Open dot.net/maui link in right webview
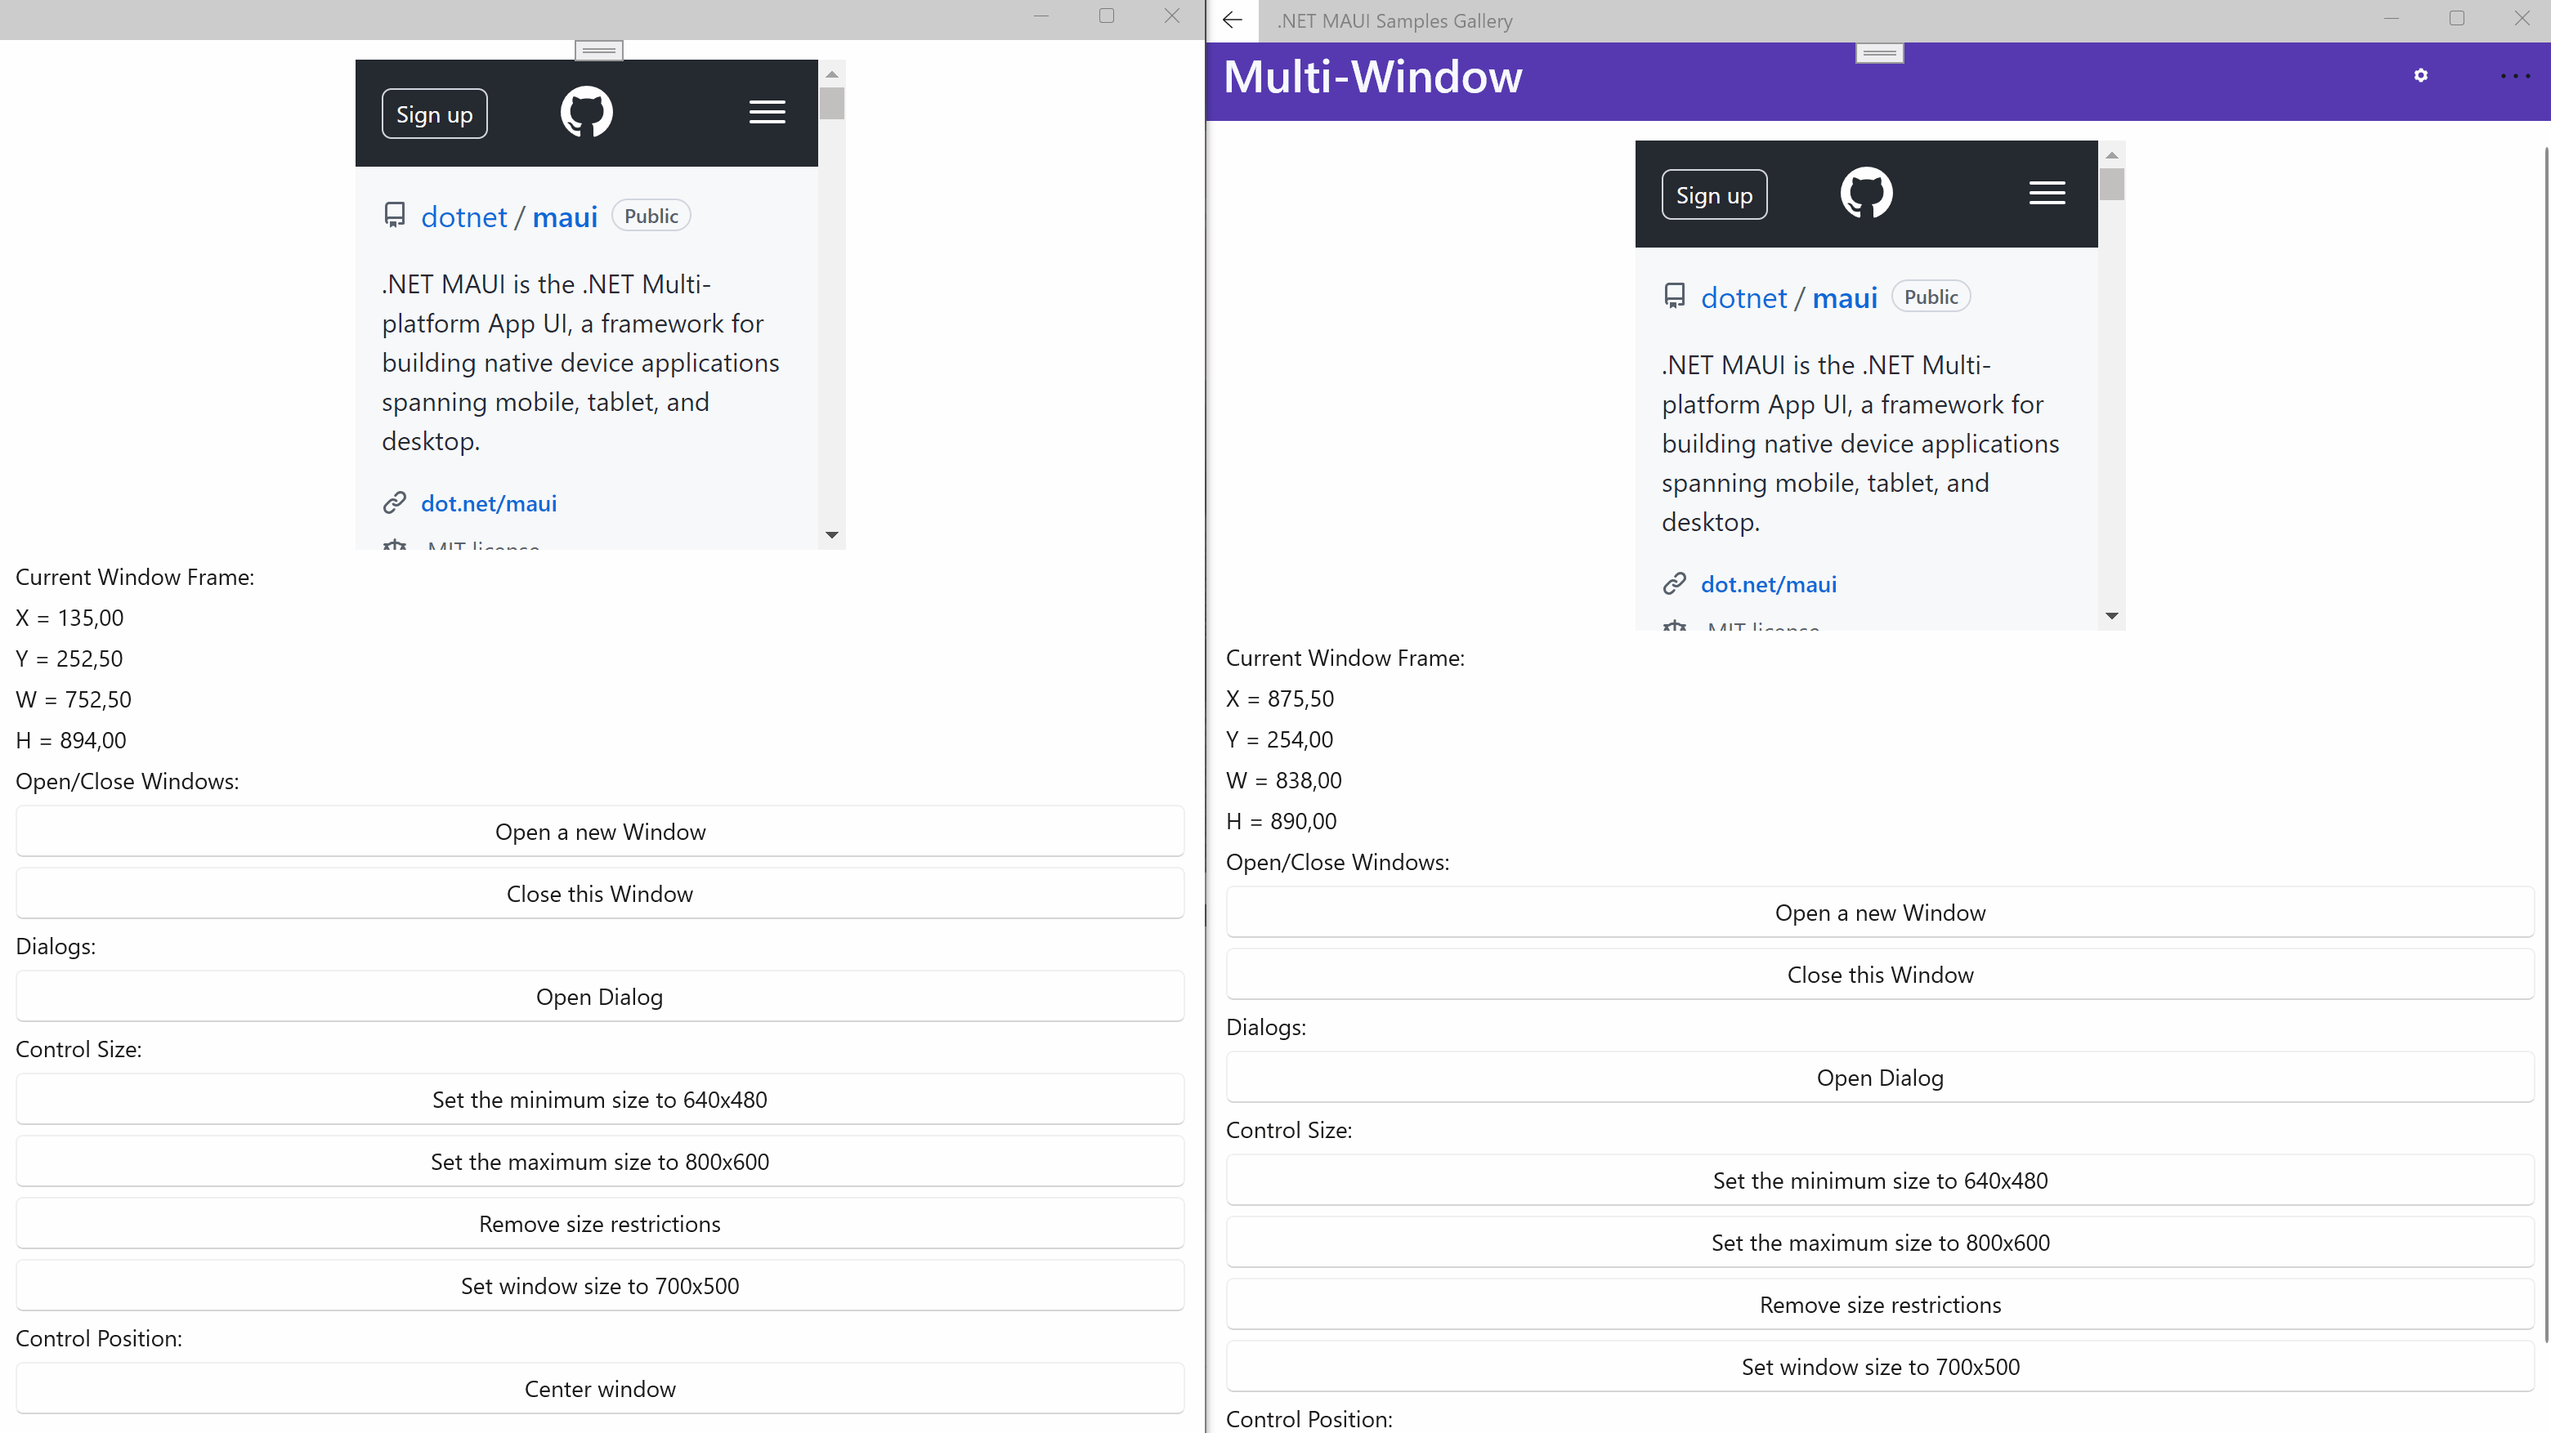The image size is (2551, 1433). [1768, 585]
